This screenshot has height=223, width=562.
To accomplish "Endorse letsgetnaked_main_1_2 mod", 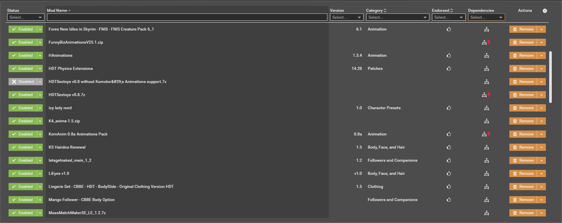I will pos(449,160).
